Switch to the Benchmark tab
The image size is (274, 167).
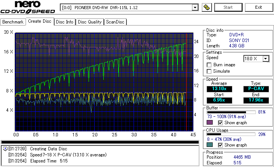[13, 22]
